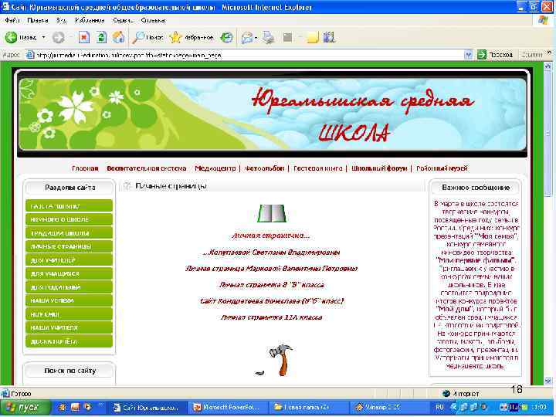This screenshot has height=417, width=556.
Task: Click the page icon in address bar
Action: [30, 55]
